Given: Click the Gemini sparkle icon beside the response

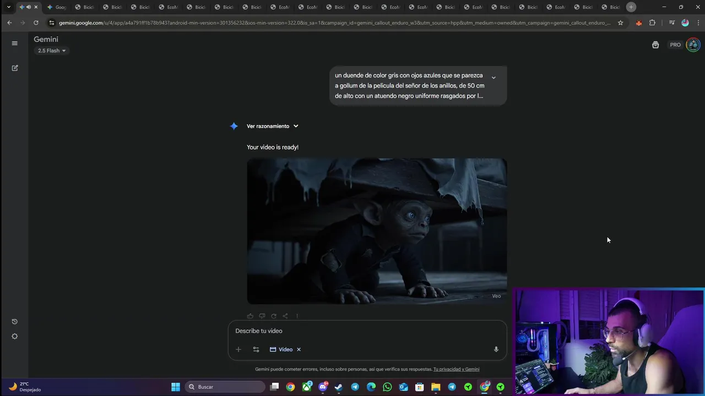Looking at the screenshot, I should tap(234, 127).
